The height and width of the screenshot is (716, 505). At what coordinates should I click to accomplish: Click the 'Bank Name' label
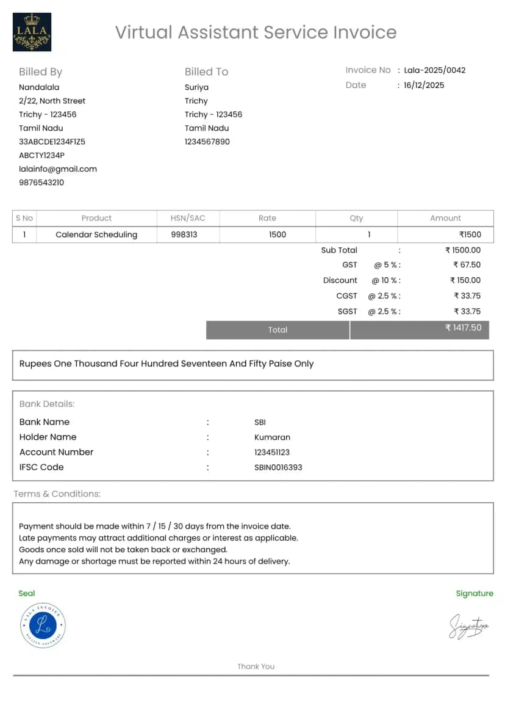(x=44, y=422)
